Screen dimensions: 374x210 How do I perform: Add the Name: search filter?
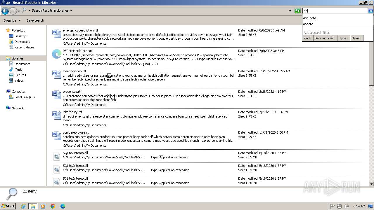(356, 38)
